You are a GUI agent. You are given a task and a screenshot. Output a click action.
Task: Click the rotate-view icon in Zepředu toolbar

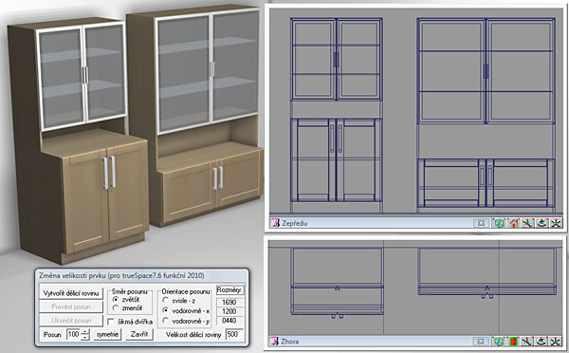click(541, 223)
